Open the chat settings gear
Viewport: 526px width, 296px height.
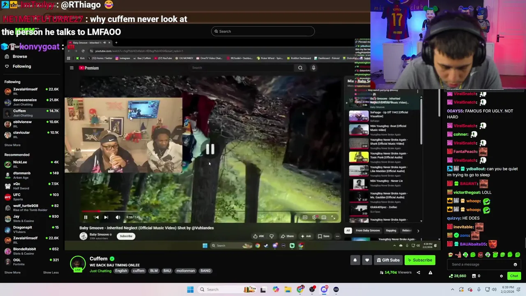(501, 276)
